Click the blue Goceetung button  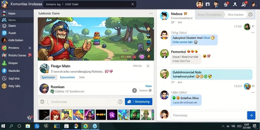[138, 102]
